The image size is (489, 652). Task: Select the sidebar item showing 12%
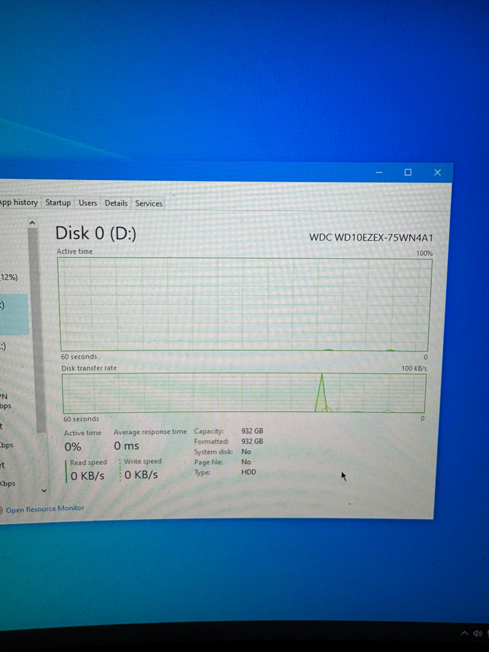(10, 277)
